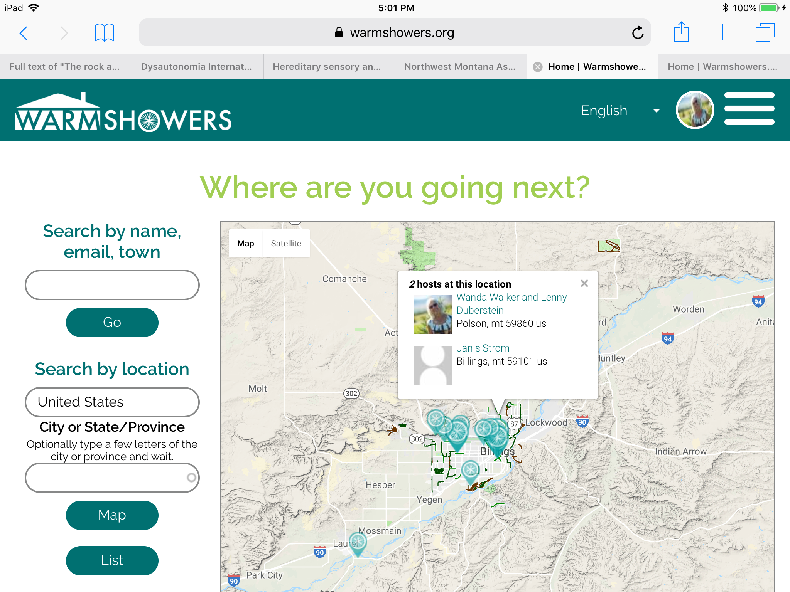Screen dimensions: 790x592
Task: Switch to Full text of "The rock a... tab
Action: coord(66,67)
